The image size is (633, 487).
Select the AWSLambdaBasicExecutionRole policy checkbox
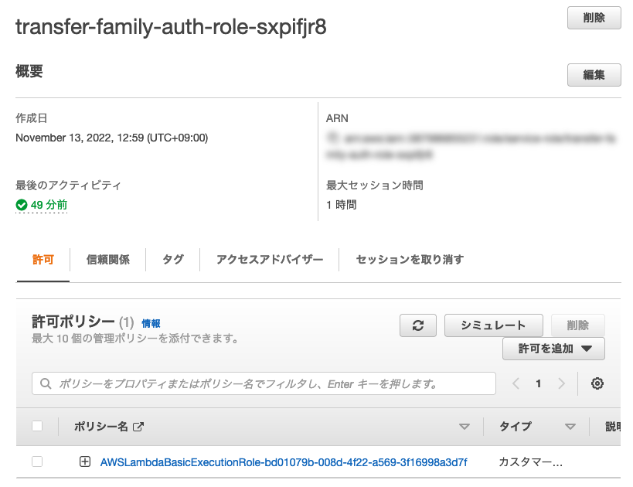pos(37,461)
